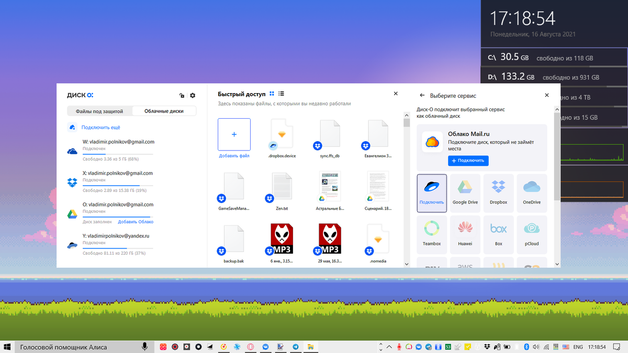Screen dimensions: 628x353
Task: Select the Yandex disk Y: icon
Action: [x=72, y=245]
